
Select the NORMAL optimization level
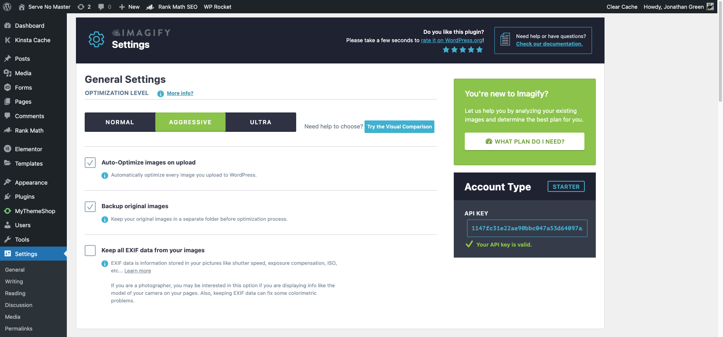(x=120, y=122)
